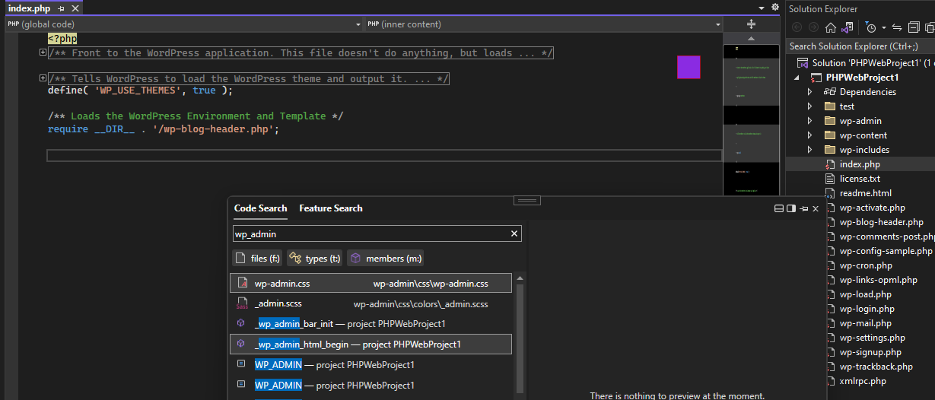Screen dimensions: 935x400
Task: Toggle the types (t:) search filter
Action: tap(314, 259)
